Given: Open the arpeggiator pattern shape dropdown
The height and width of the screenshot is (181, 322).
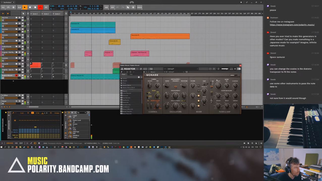Looking at the screenshot, I should [14, 113].
